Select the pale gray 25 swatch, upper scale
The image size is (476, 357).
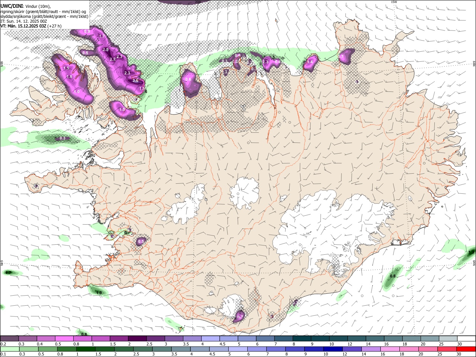tap(448, 339)
